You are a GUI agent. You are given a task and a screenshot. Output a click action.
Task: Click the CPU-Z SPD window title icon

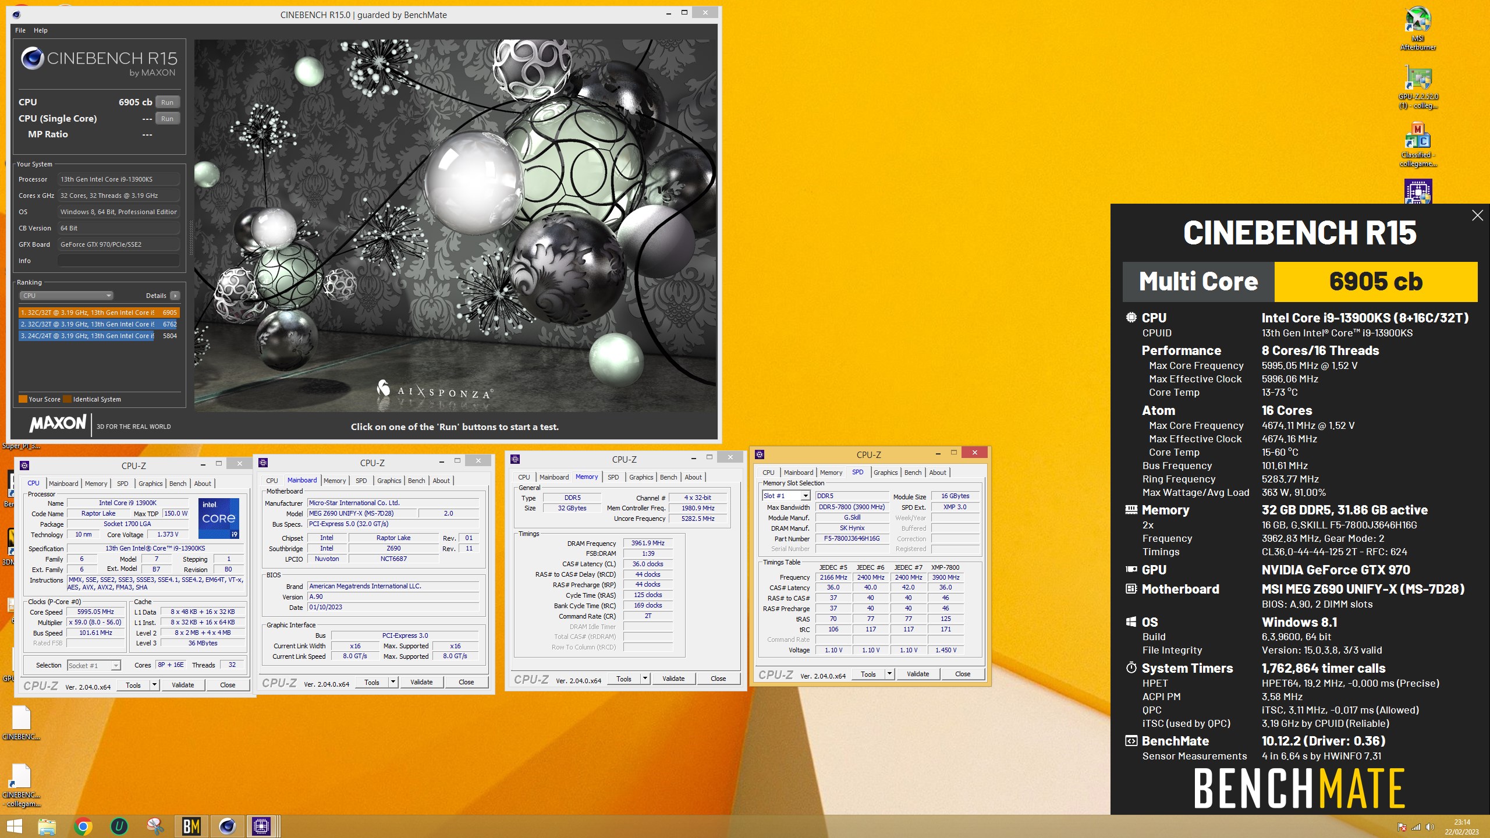760,454
